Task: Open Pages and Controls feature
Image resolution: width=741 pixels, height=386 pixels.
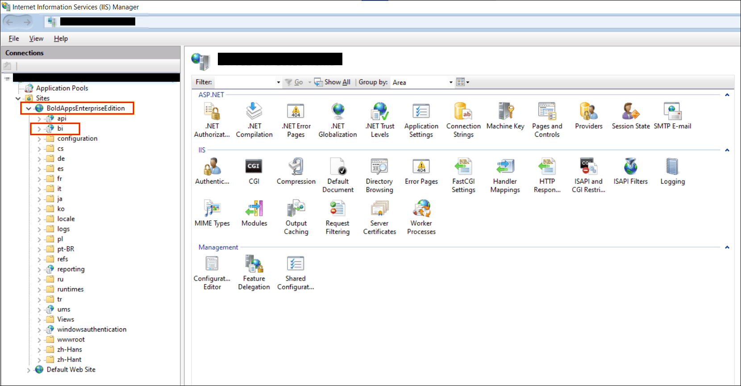Action: tap(547, 120)
